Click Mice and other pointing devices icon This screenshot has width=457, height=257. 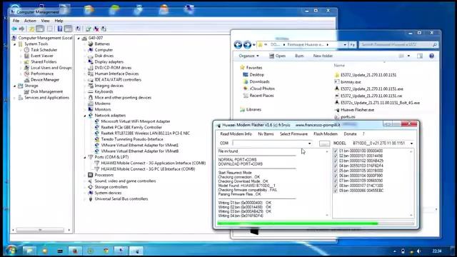[91, 98]
